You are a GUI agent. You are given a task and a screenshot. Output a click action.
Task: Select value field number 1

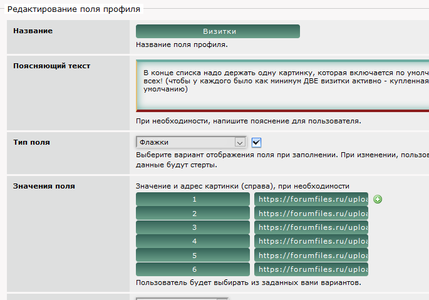(193, 199)
